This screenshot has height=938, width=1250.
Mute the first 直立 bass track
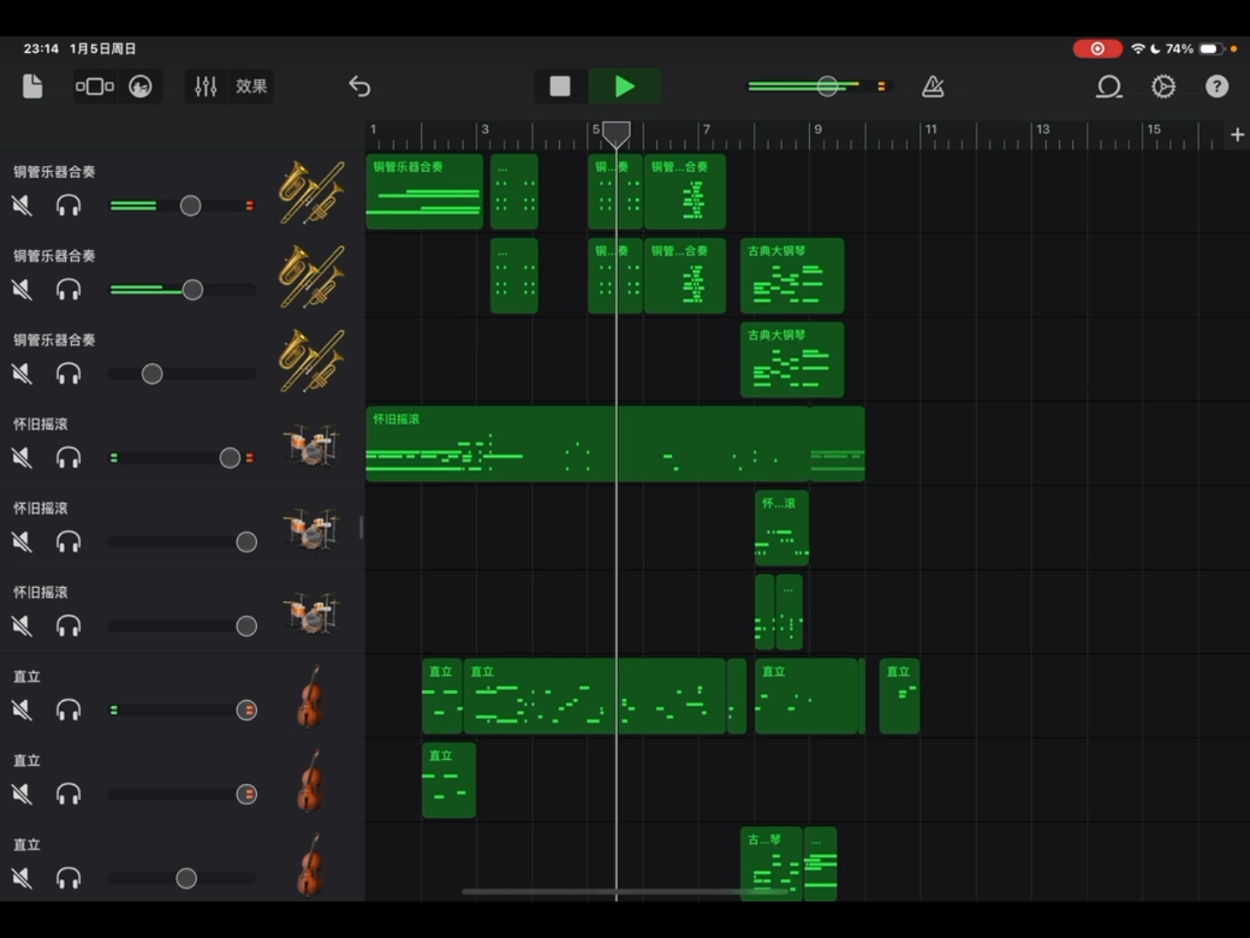pos(22,710)
